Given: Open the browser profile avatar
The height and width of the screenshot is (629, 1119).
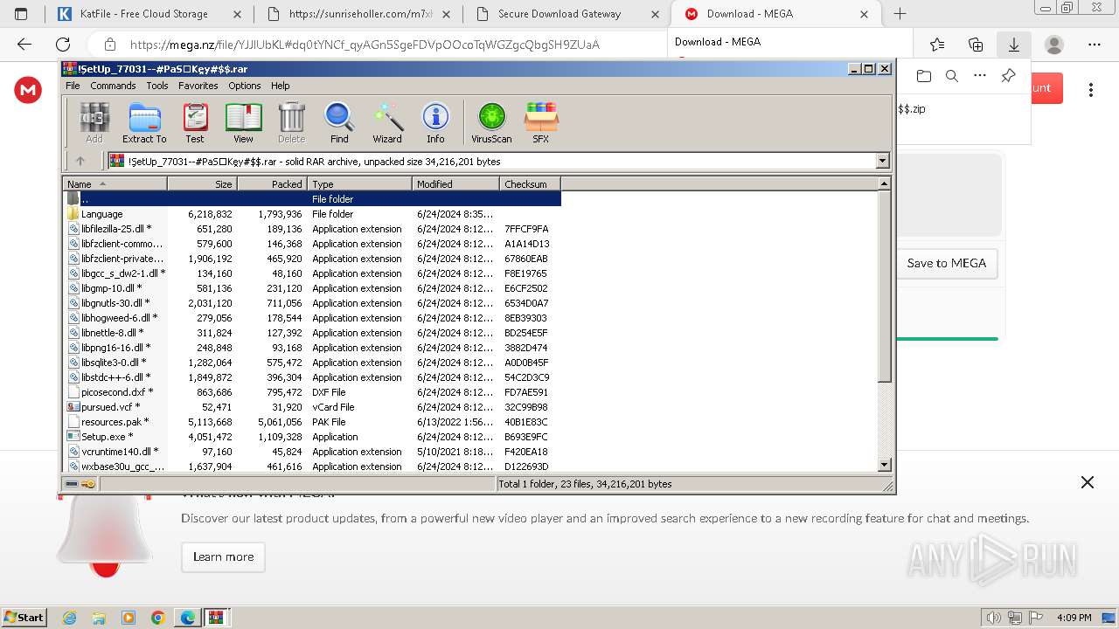Looking at the screenshot, I should coord(1054,45).
